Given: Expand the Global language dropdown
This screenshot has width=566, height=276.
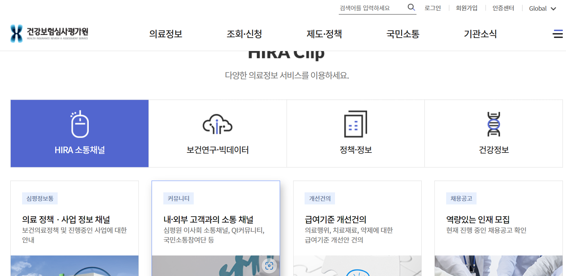Looking at the screenshot, I should click(543, 9).
